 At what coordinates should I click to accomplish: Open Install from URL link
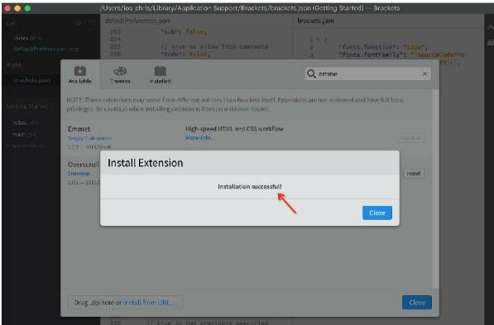pyautogui.click(x=150, y=303)
